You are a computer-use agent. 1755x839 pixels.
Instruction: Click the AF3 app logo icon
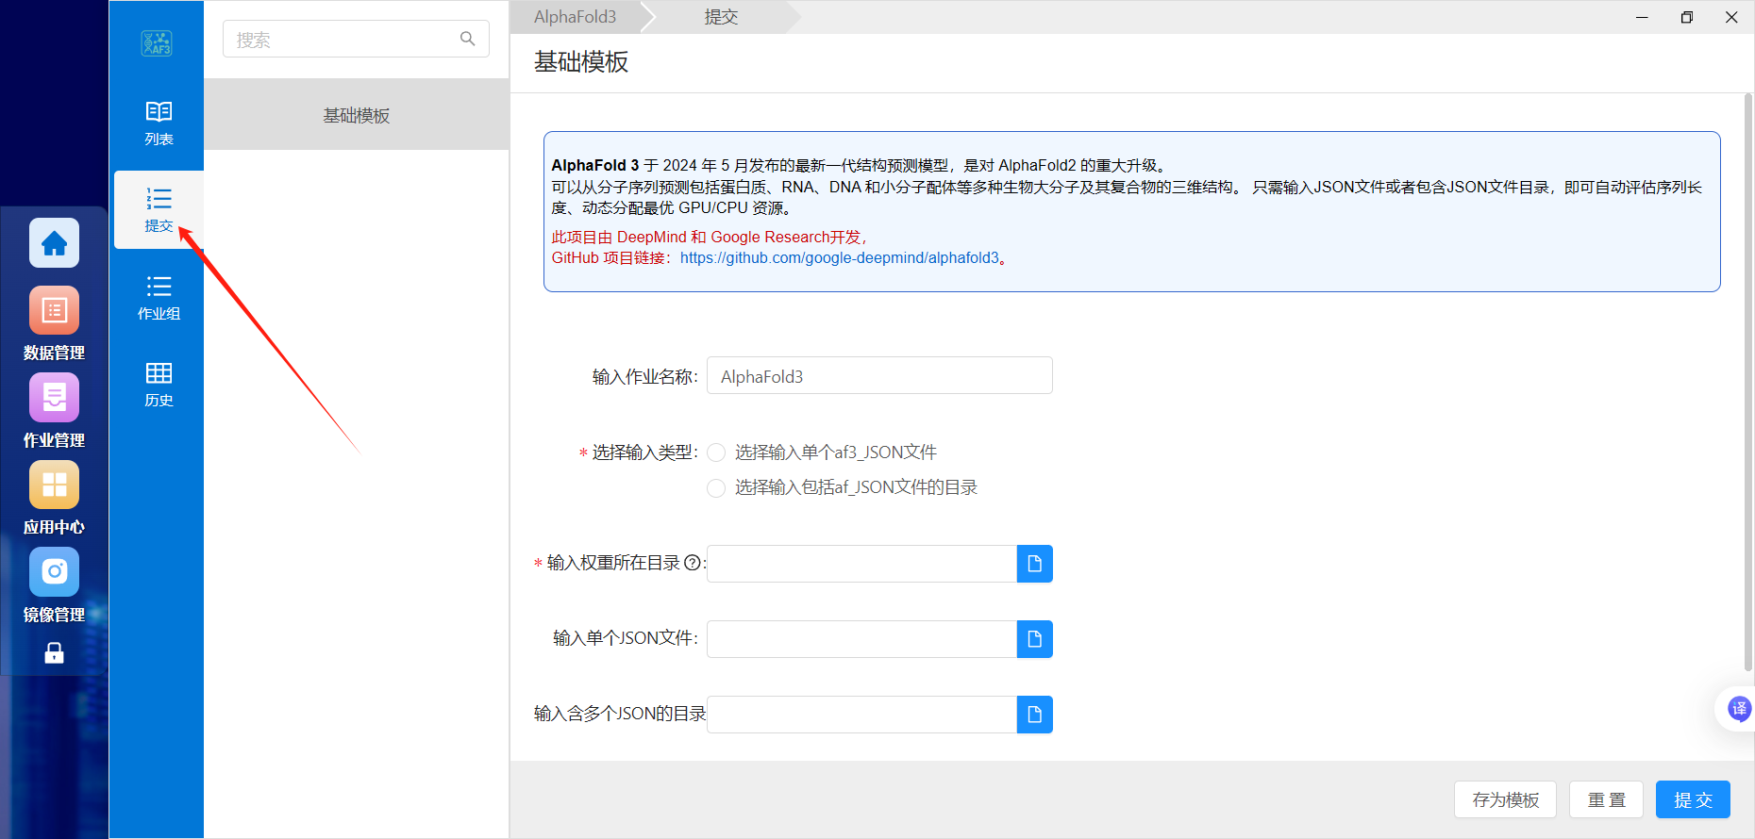[x=157, y=42]
